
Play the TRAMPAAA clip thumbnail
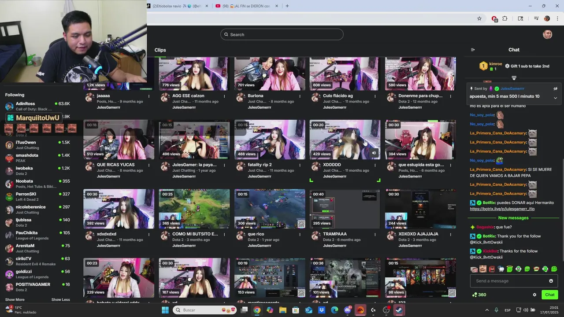(x=345, y=209)
